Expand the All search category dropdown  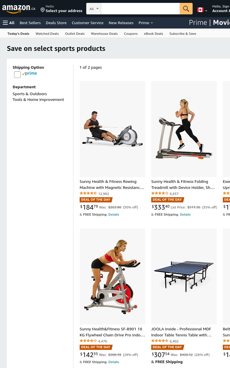pyautogui.click(x=94, y=9)
